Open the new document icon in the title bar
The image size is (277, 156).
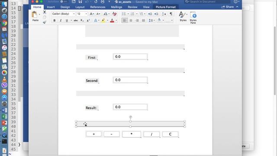(x=74, y=2)
